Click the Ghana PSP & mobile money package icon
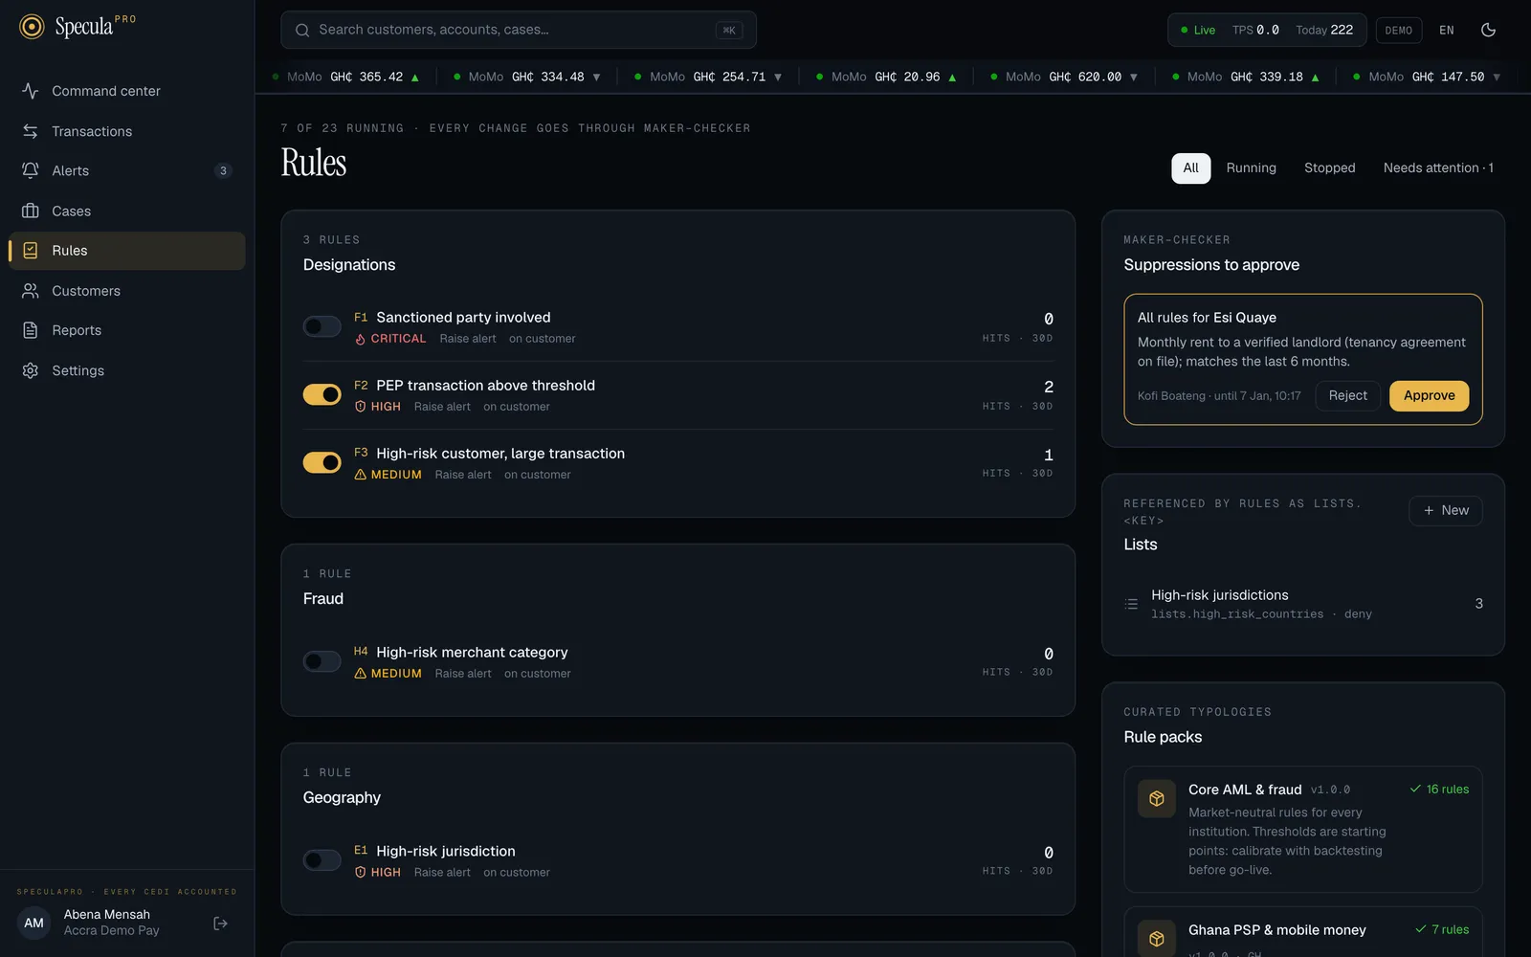The height and width of the screenshot is (957, 1531). pos(1156,939)
